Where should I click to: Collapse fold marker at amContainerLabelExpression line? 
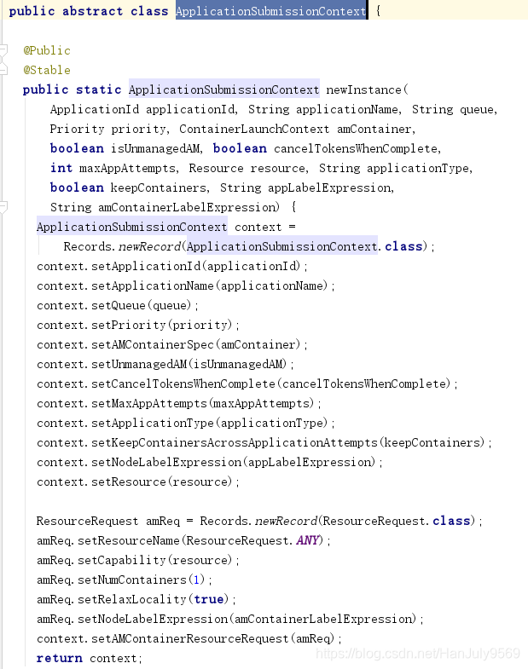(x=4, y=207)
